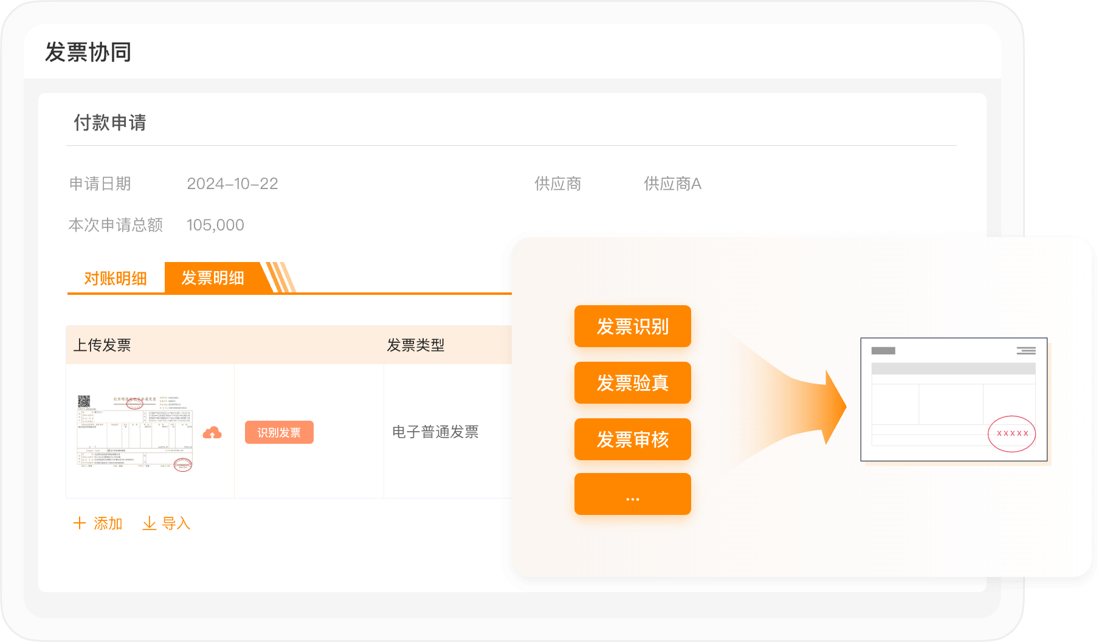The width and height of the screenshot is (1110, 642).
Task: Click the 申请日期 value 2024-10-22
Action: 232,184
